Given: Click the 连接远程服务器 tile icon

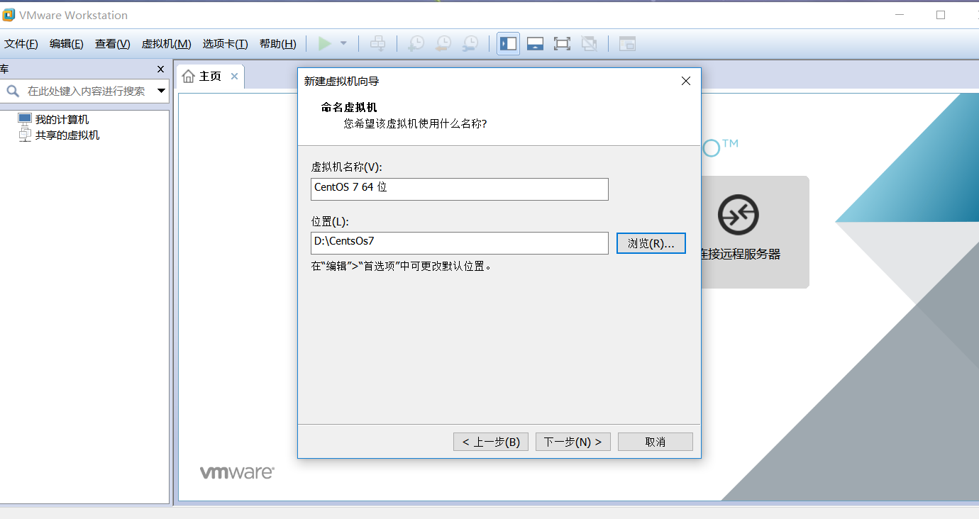Looking at the screenshot, I should (739, 214).
